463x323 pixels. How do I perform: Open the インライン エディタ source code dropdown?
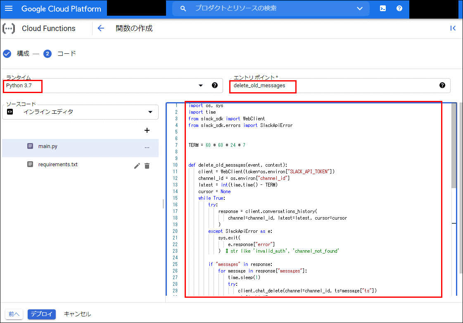(80, 112)
